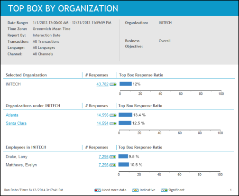
Task: Click the Employees in INITECH header
Action: click(26, 147)
